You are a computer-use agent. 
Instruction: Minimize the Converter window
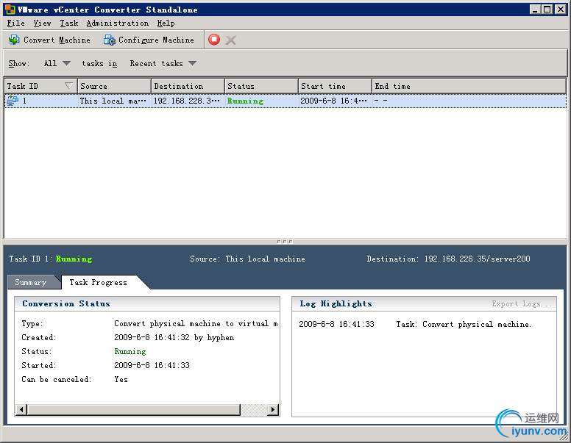click(535, 10)
